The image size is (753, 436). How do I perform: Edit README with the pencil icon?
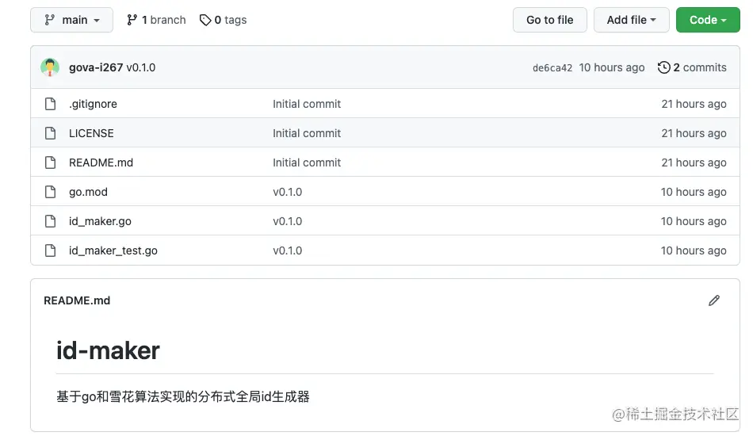(714, 300)
